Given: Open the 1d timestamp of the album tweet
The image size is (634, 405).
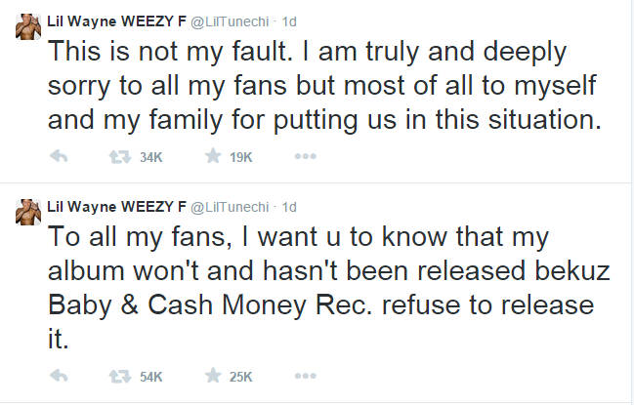Looking at the screenshot, I should pyautogui.click(x=289, y=207).
